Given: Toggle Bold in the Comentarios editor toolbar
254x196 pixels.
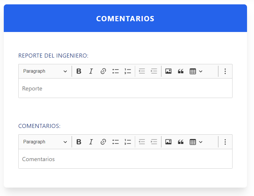Looking at the screenshot, I should [x=79, y=142].
